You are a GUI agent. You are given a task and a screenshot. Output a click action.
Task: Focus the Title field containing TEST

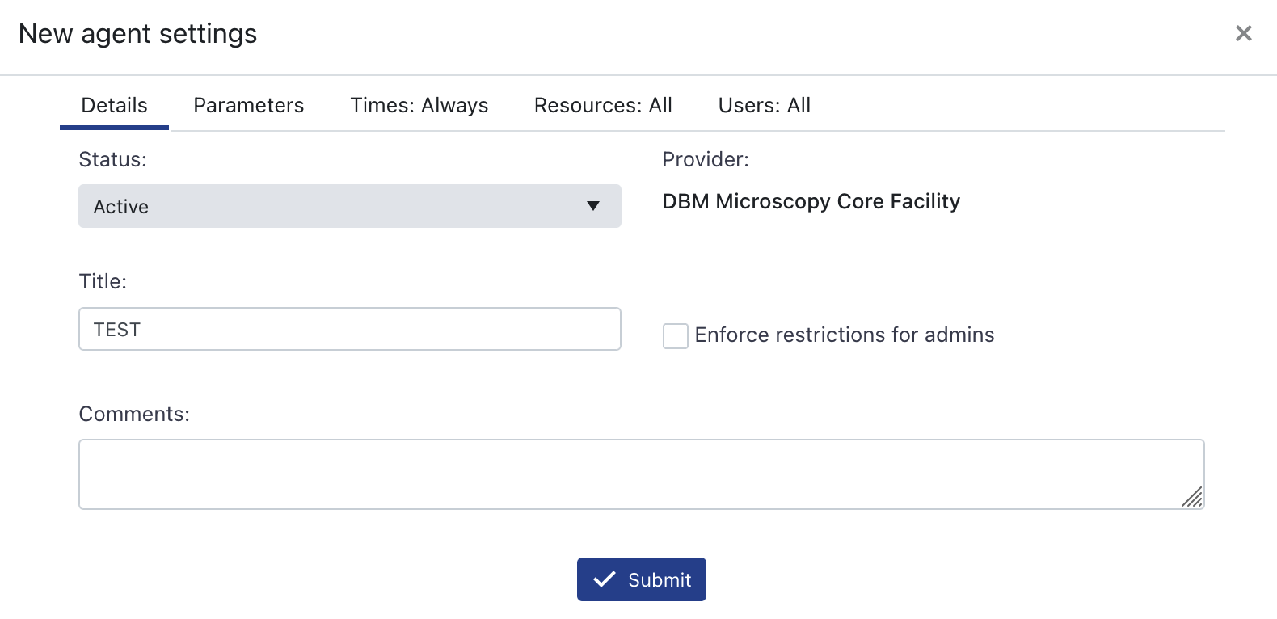point(349,329)
